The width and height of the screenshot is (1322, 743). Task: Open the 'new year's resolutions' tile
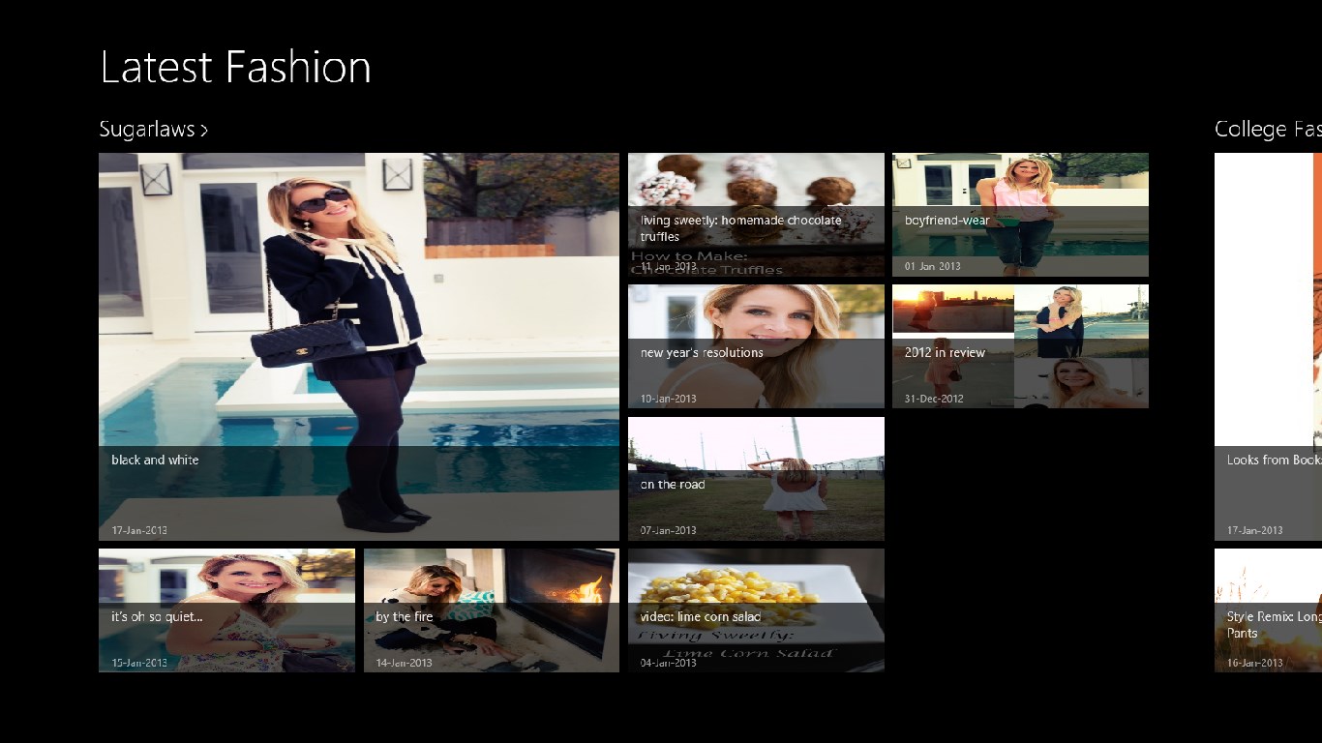tap(756, 345)
